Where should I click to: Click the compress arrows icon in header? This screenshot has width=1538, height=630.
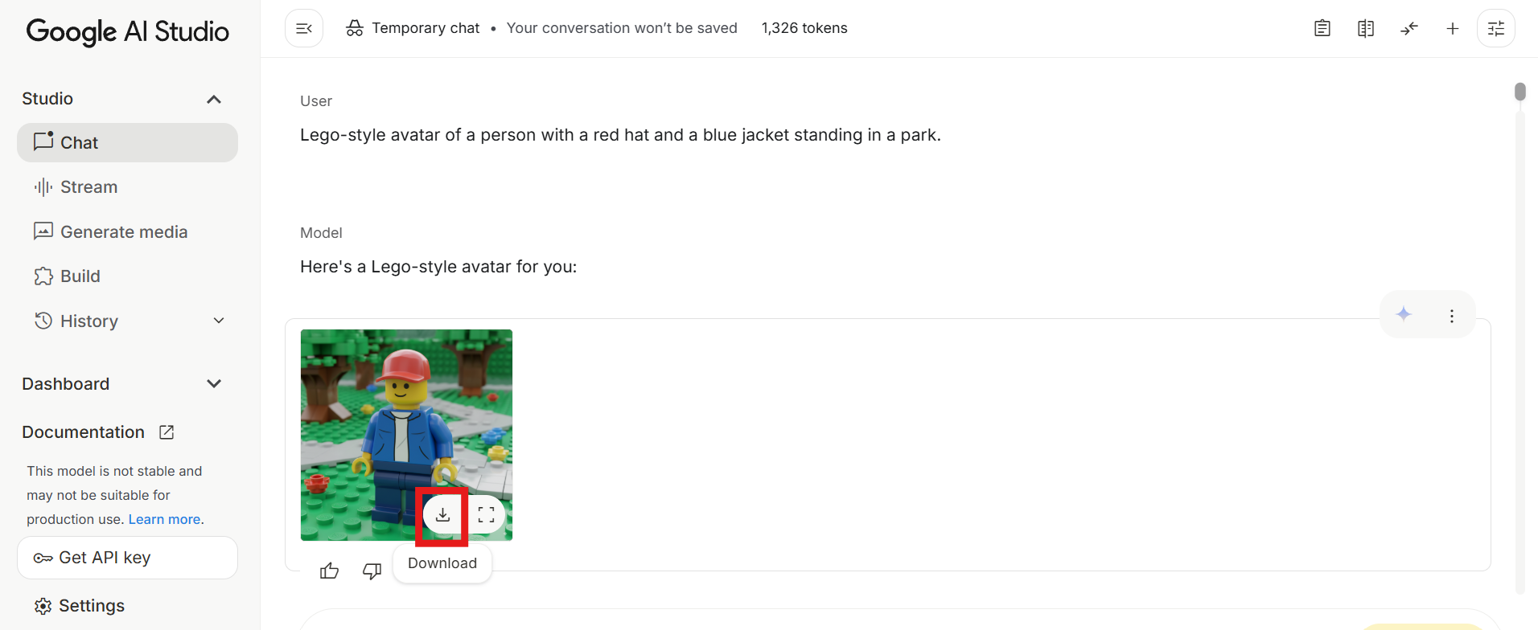1409,28
